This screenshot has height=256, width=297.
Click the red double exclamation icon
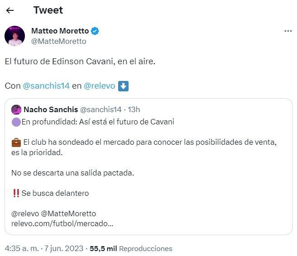[x=16, y=193]
